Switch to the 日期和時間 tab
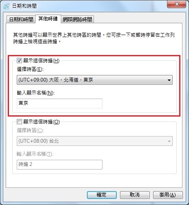The width and height of the screenshot is (189, 205). click(21, 20)
